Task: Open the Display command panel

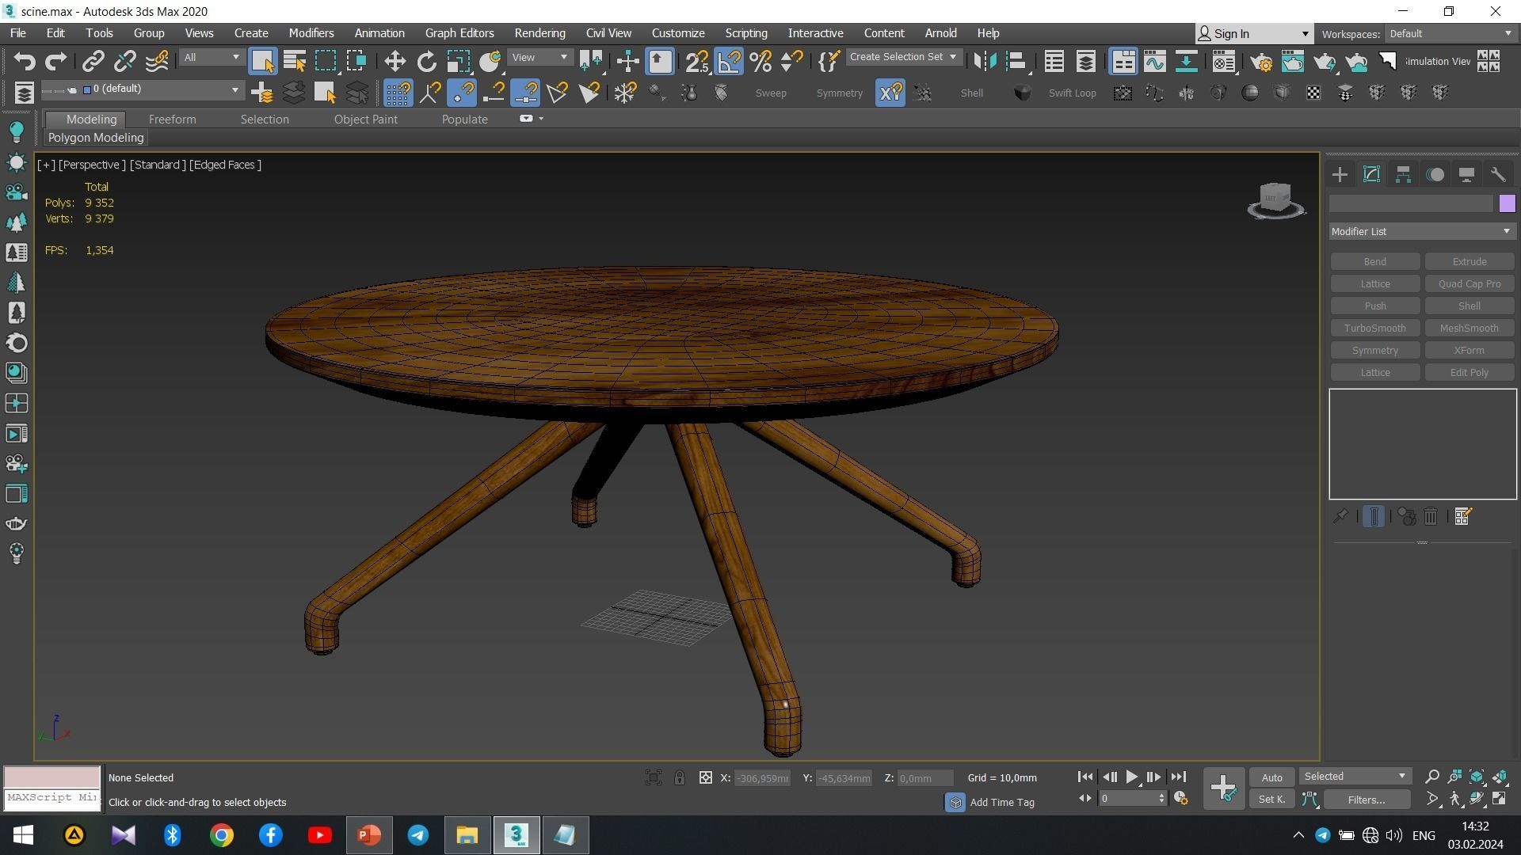Action: click(x=1466, y=175)
